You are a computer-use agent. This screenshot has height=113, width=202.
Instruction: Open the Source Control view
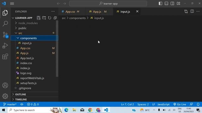[x=5, y=35]
